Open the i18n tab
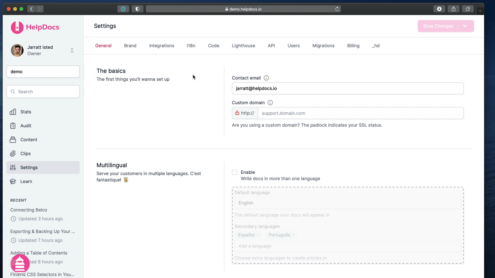Viewport: 495px width, 278px height. [x=191, y=46]
